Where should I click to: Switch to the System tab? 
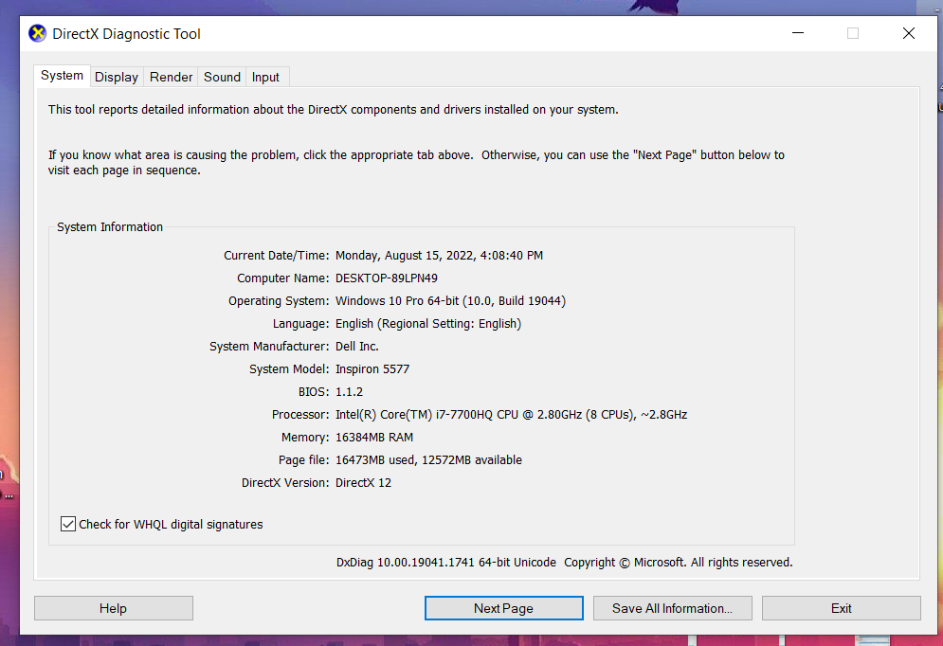[x=62, y=76]
